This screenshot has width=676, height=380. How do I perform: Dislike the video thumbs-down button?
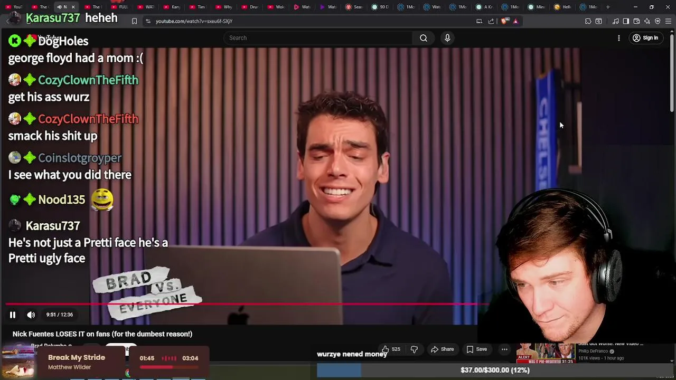pyautogui.click(x=414, y=349)
